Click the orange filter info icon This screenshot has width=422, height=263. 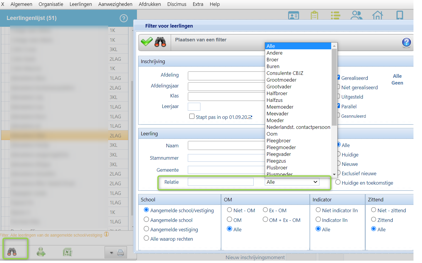106,234
